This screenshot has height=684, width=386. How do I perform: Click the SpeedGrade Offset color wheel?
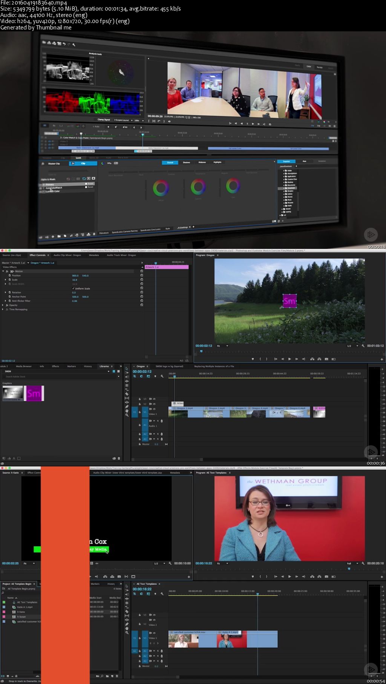click(x=161, y=188)
